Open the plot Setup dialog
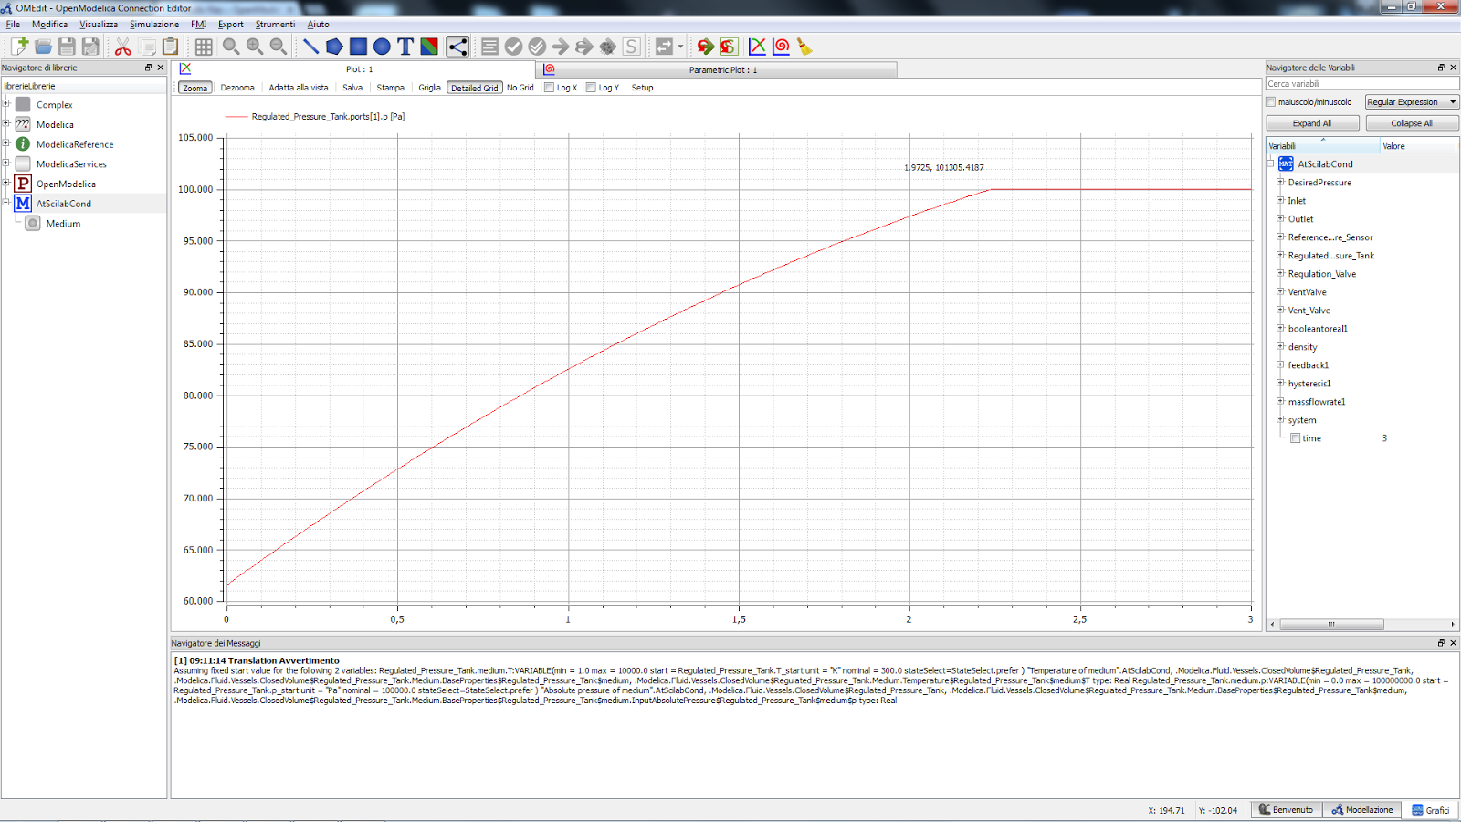Screen dimensions: 1461x822 [643, 88]
